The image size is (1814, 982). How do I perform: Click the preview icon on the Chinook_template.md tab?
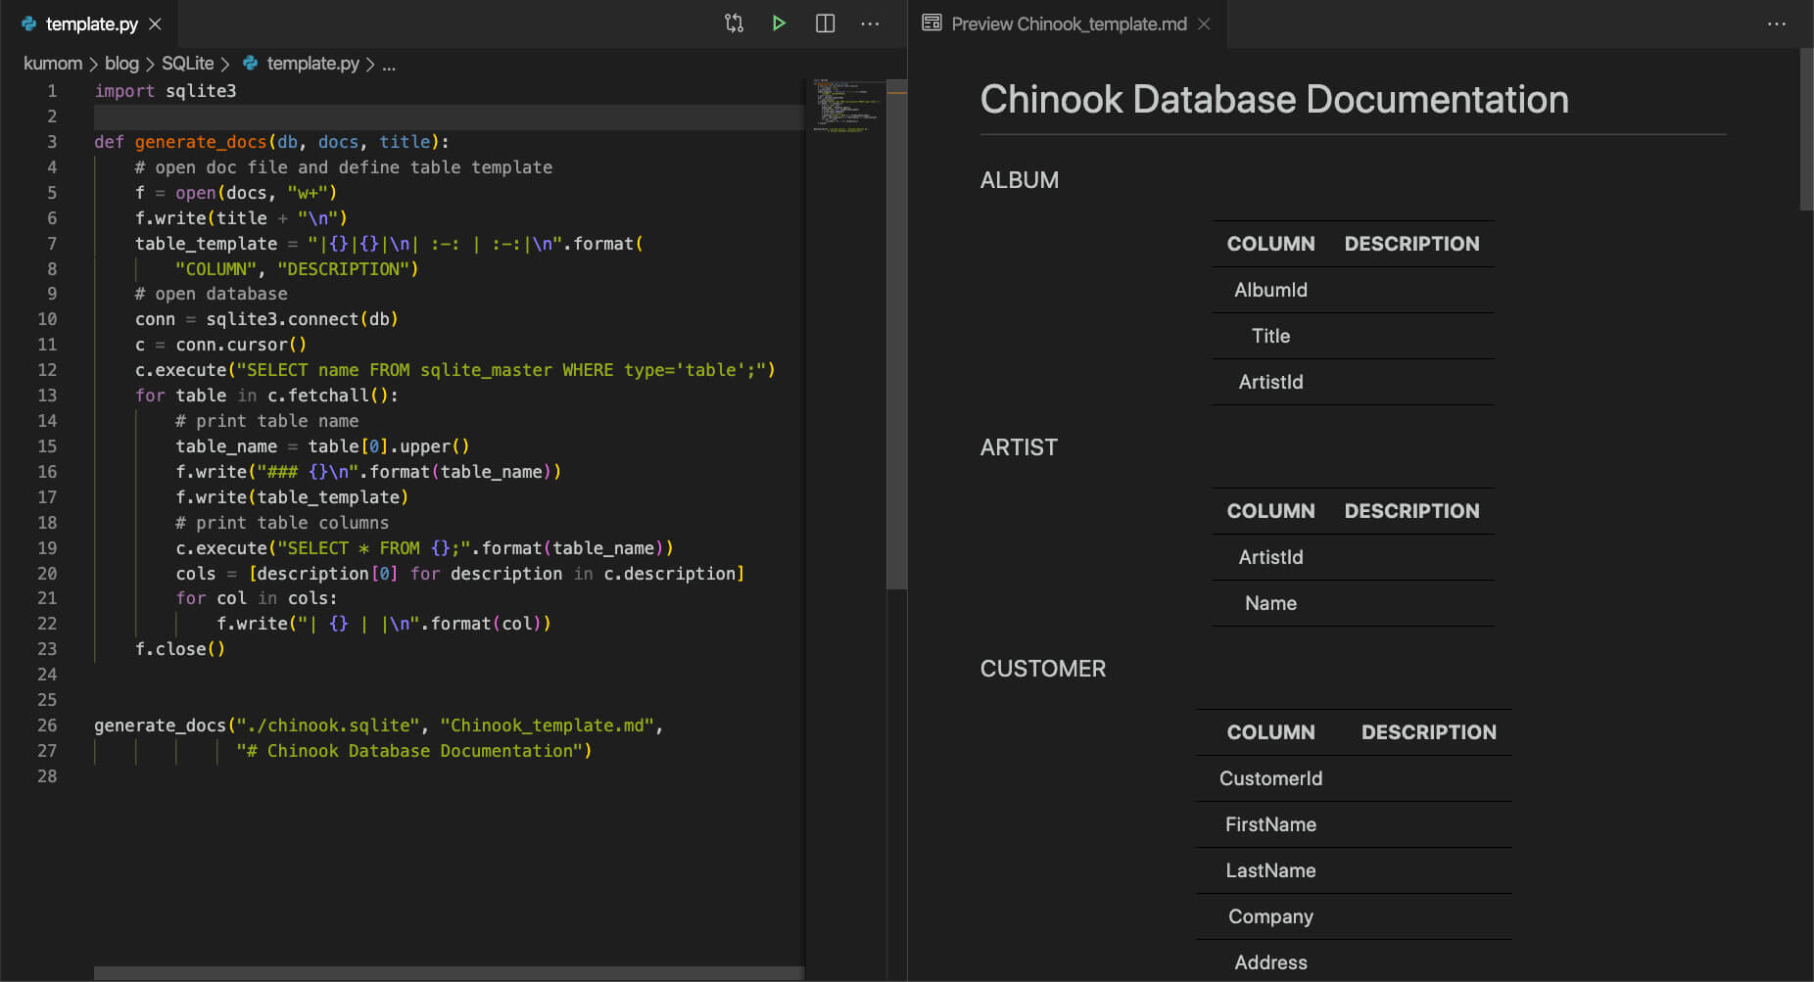(931, 23)
